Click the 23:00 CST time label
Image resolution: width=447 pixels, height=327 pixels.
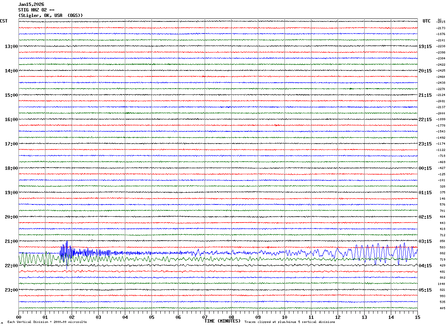(11, 290)
